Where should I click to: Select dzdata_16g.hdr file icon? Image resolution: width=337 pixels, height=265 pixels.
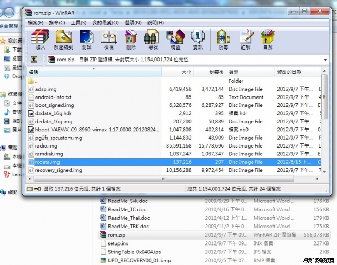tap(31, 113)
